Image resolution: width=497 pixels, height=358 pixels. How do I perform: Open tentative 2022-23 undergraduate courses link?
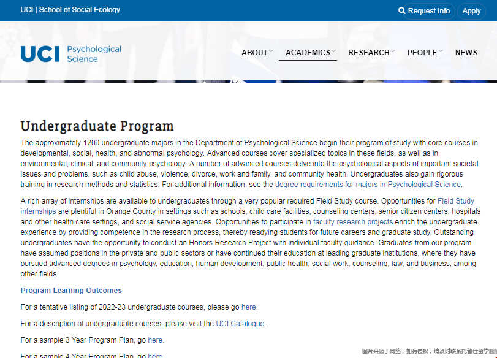coord(249,307)
